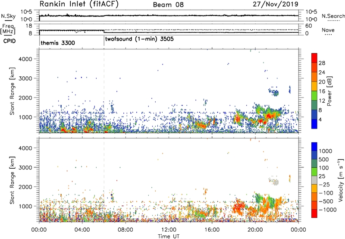
Task: Click the "3000" tick on the velocity panel
Action: (x=25, y=167)
